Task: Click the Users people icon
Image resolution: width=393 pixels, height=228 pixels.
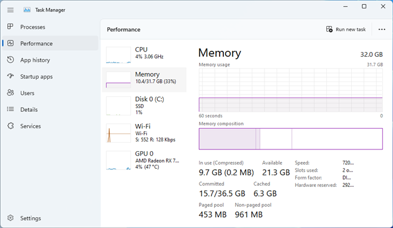Action: (10, 93)
